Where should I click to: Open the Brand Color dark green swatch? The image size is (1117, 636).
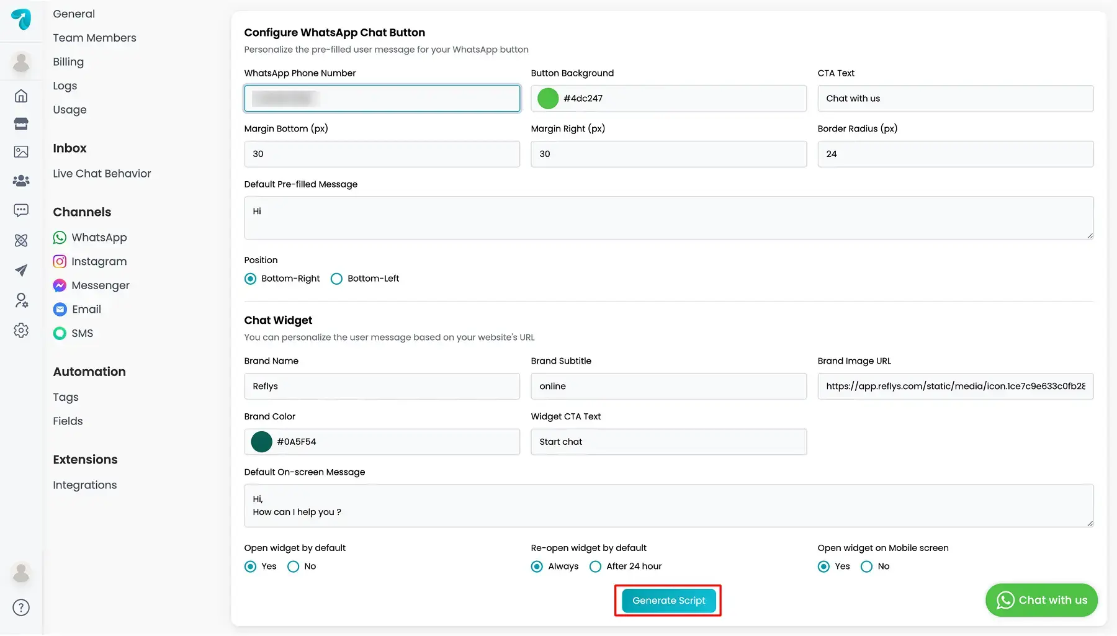click(261, 442)
